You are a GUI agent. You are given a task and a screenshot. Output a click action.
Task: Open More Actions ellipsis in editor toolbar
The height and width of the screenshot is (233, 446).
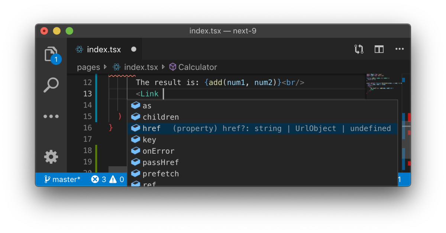point(400,49)
